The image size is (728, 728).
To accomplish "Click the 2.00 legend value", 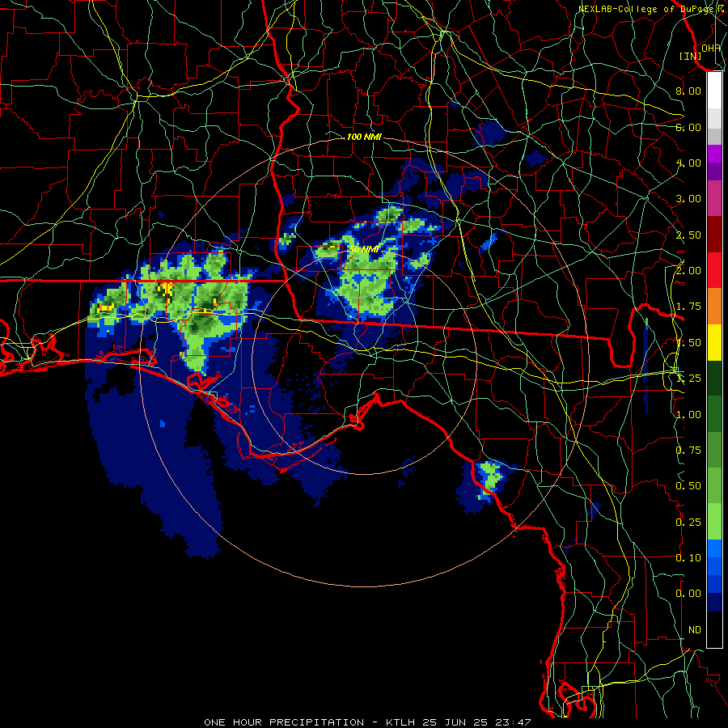I will [x=688, y=271].
